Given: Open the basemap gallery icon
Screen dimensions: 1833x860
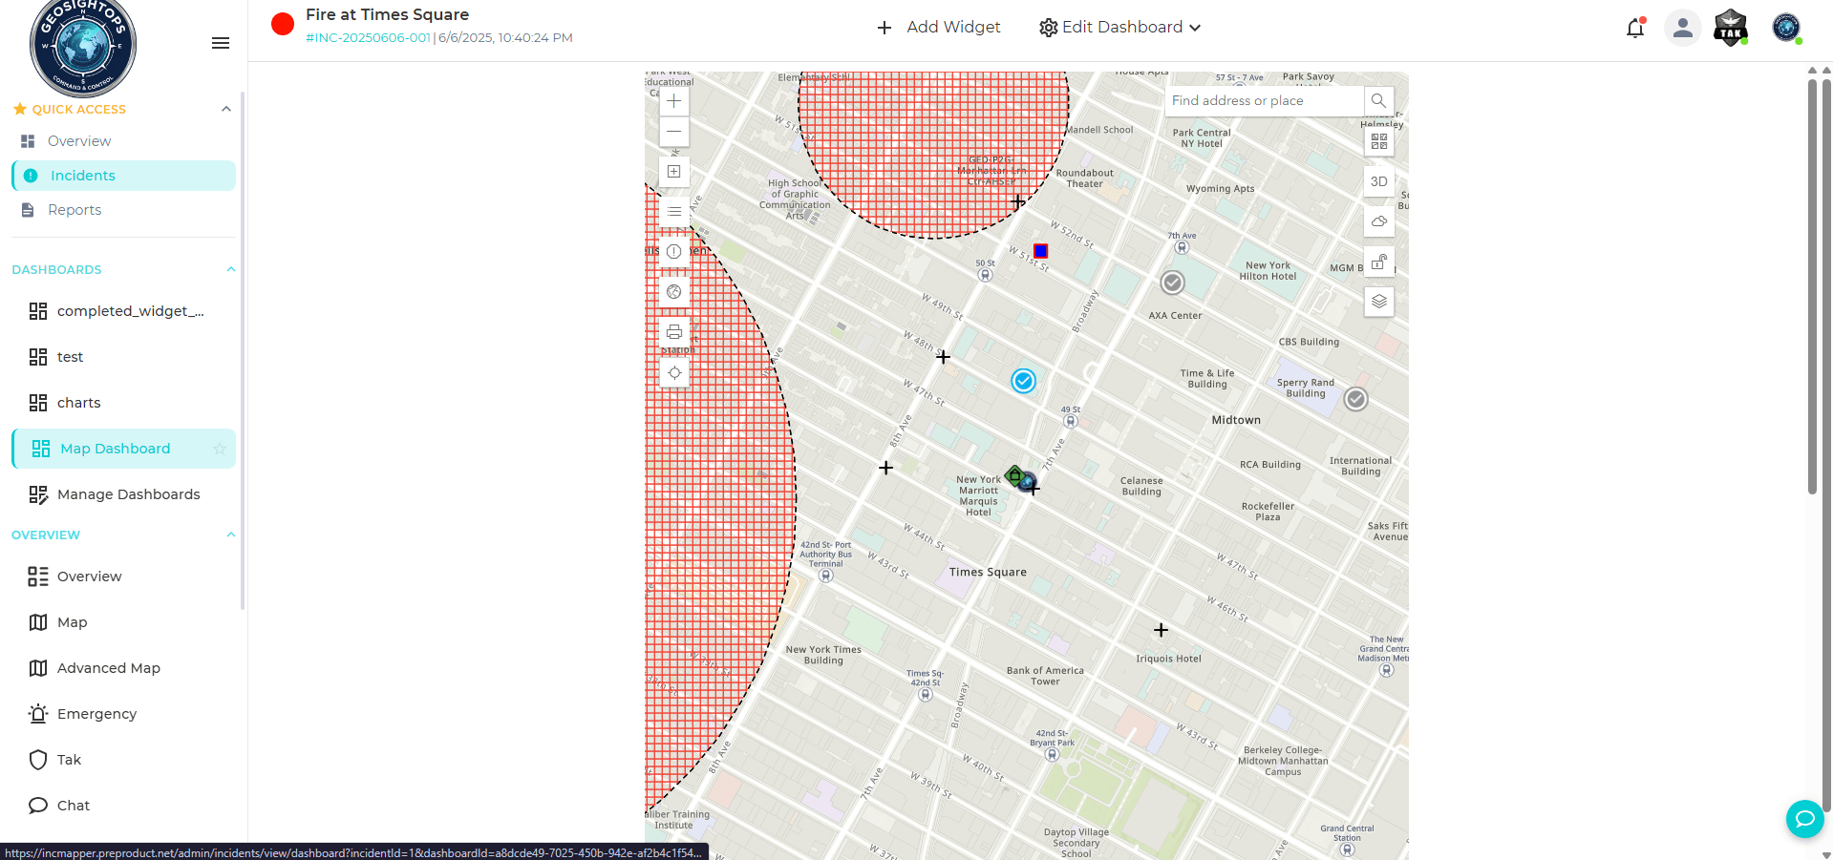Looking at the screenshot, I should click(x=1378, y=140).
